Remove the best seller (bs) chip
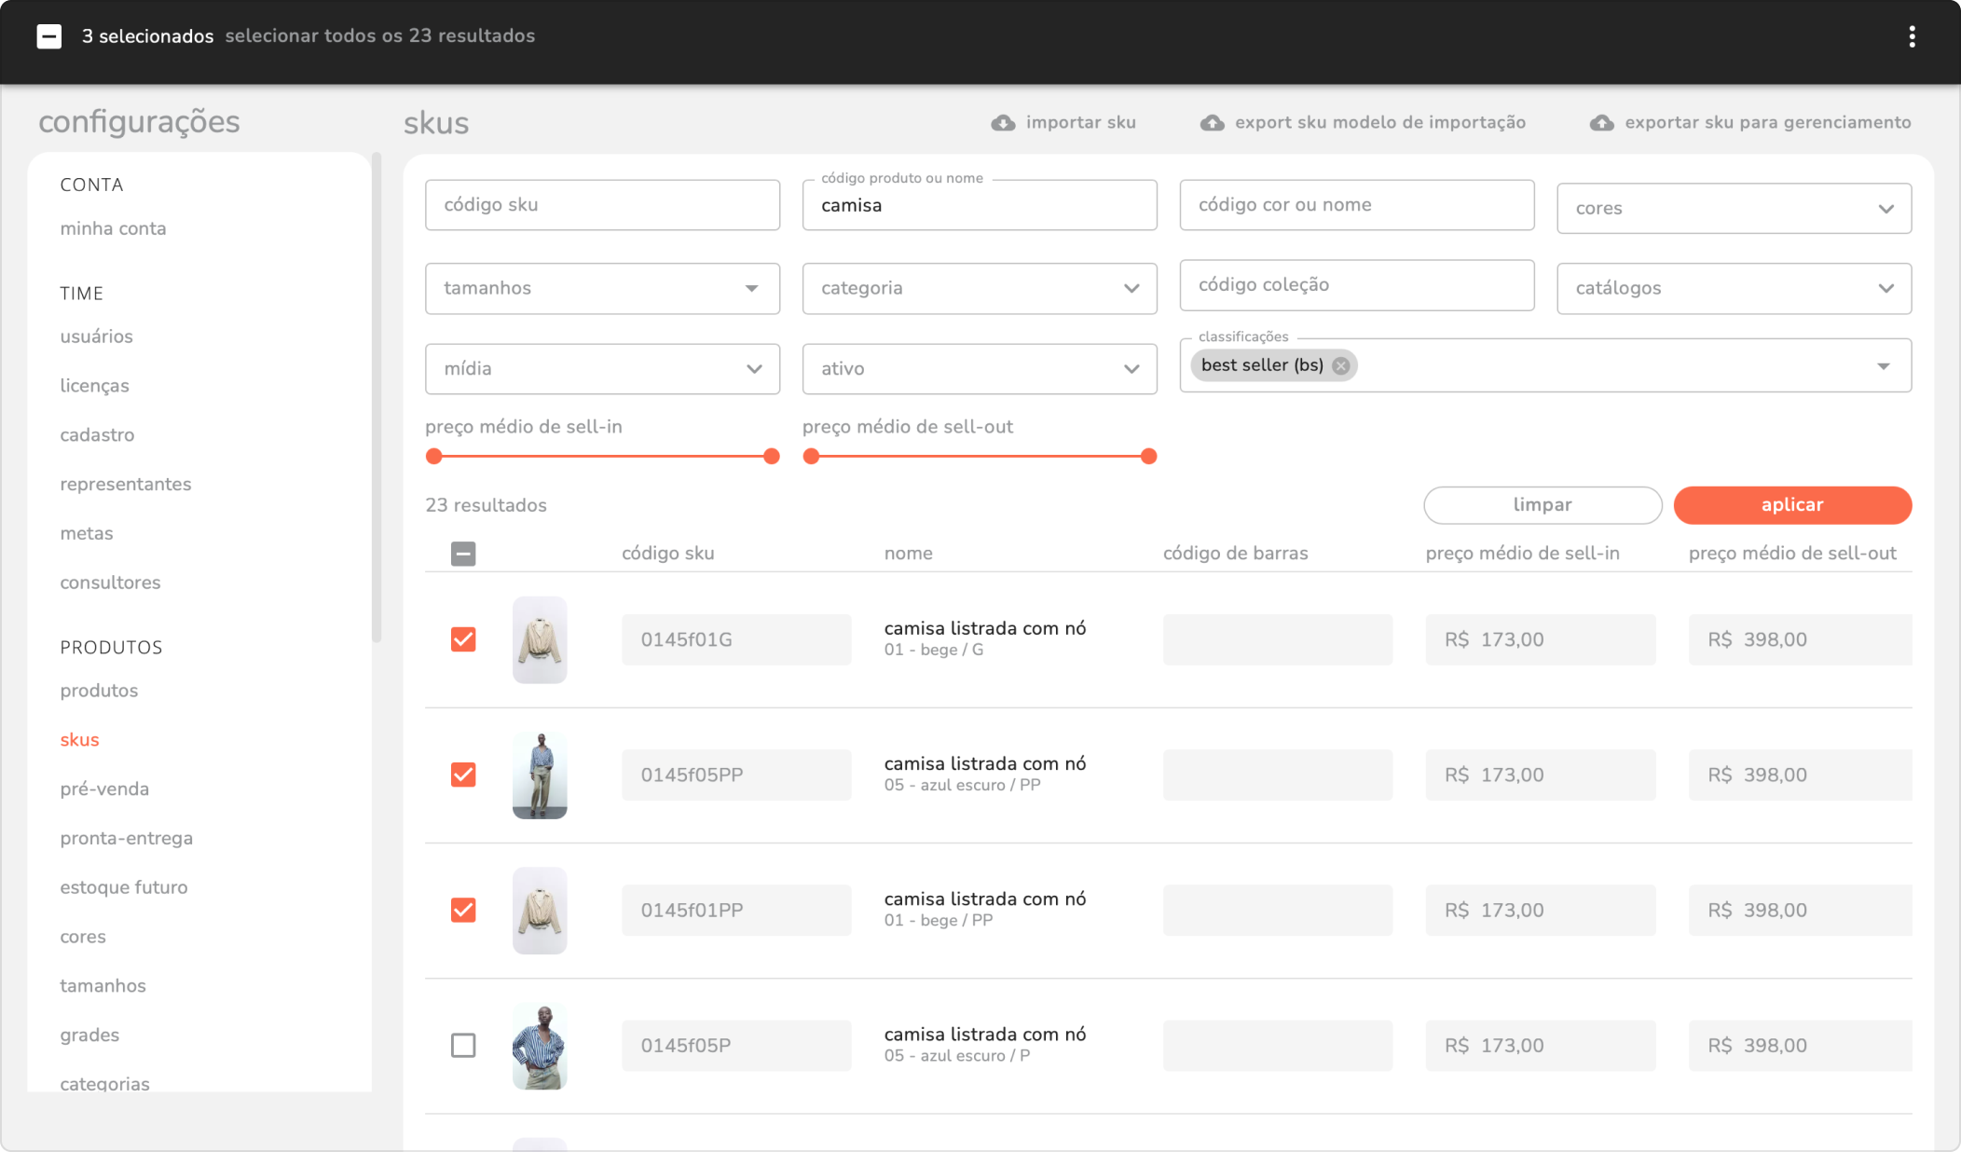The image size is (1961, 1152). [1340, 365]
